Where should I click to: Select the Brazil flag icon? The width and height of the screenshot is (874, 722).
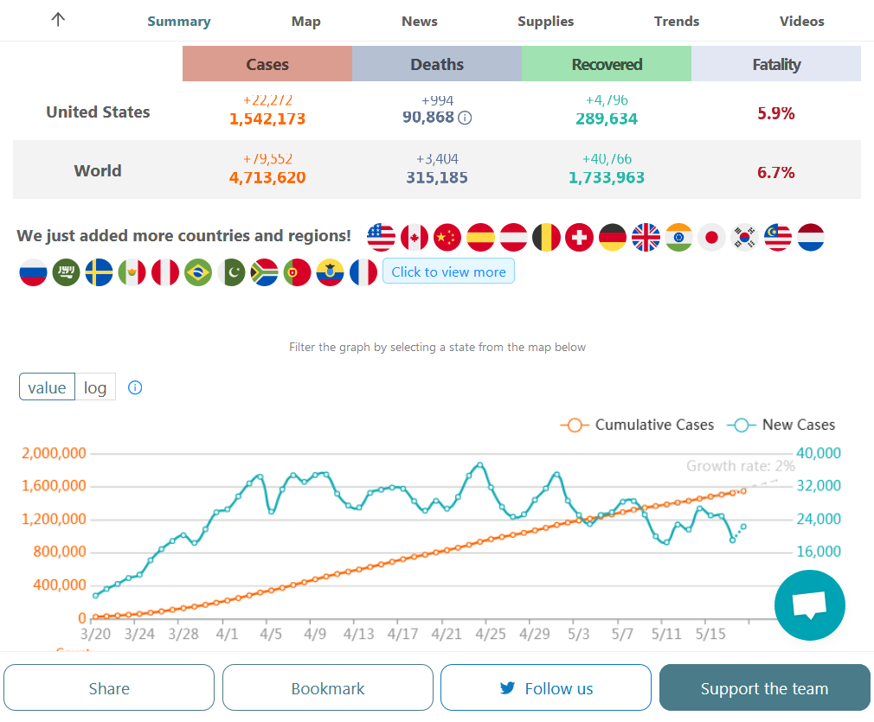(198, 272)
